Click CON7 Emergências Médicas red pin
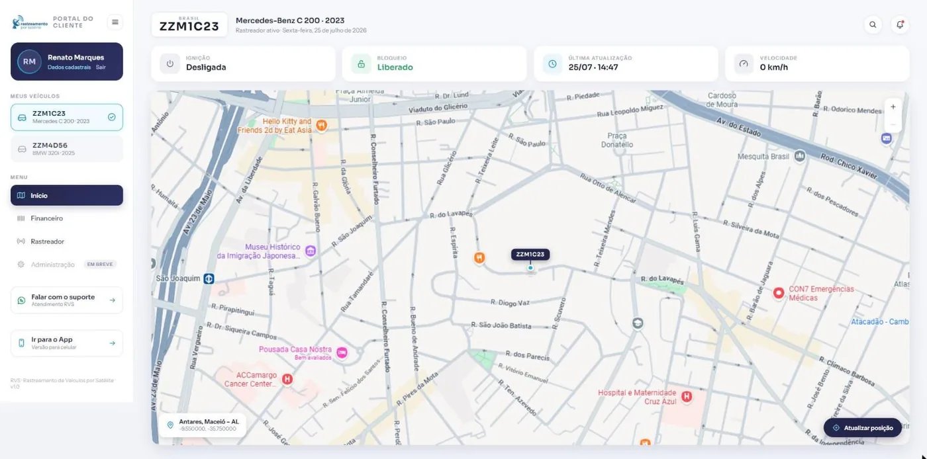The image size is (927, 459). [x=779, y=292]
